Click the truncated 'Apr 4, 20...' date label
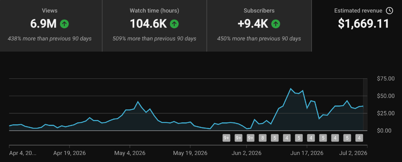Image resolution: width=402 pixels, height=162 pixels. (23, 153)
